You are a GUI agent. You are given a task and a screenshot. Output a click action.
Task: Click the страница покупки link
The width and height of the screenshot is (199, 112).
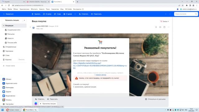pyautogui.click(x=101, y=75)
